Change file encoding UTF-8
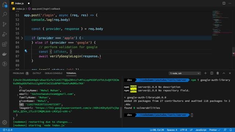 [x=184, y=130]
